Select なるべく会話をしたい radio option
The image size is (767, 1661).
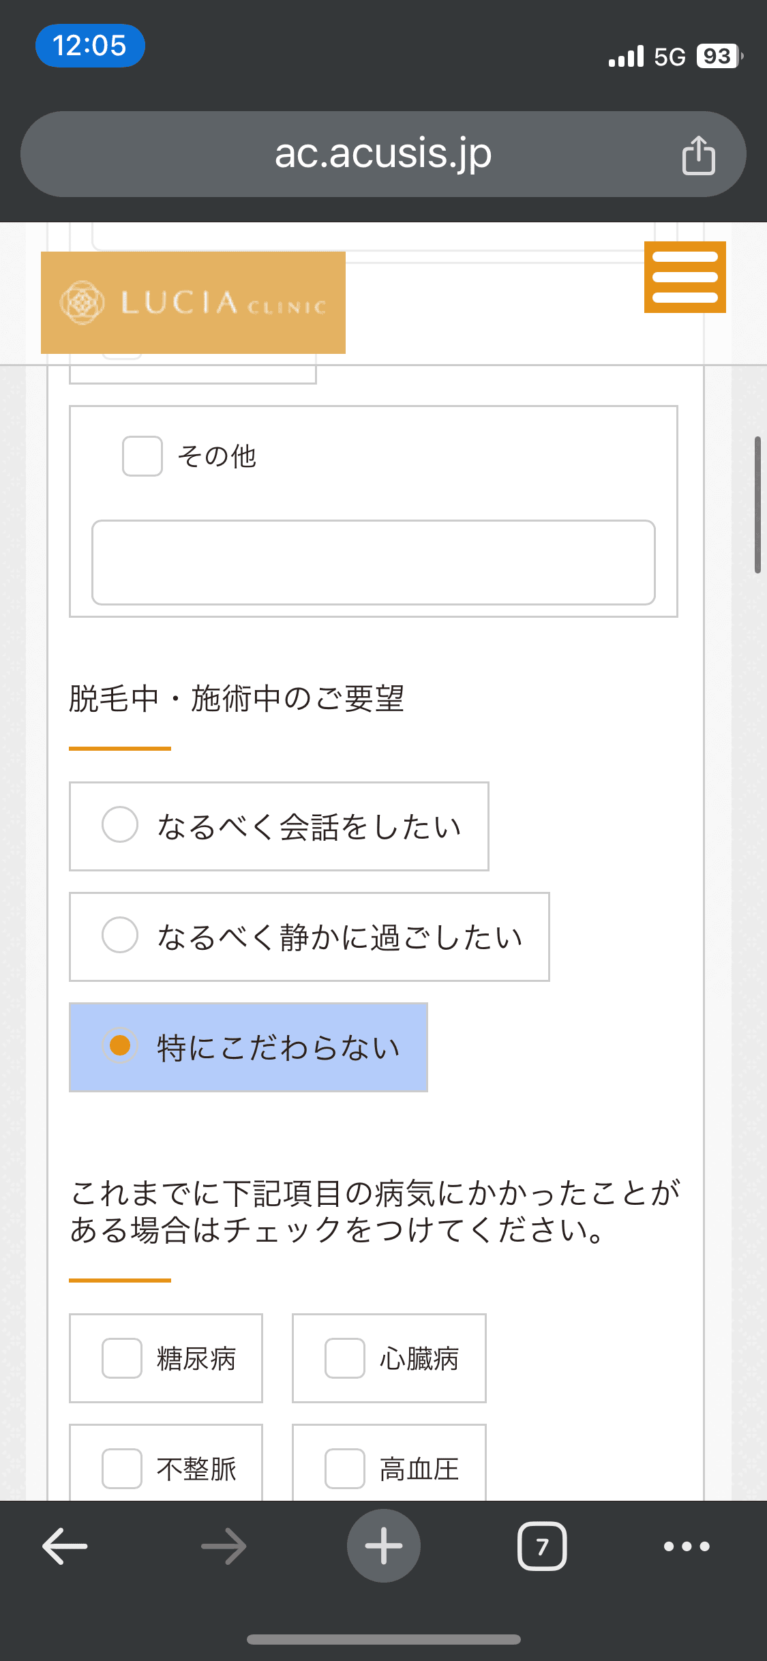coord(120,824)
